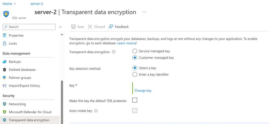Click the Change key link
The height and width of the screenshot is (124, 269).
click(x=143, y=91)
